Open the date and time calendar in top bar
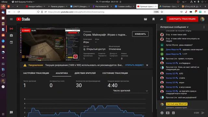The image size is (208, 117). pyautogui.click(x=107, y=2)
